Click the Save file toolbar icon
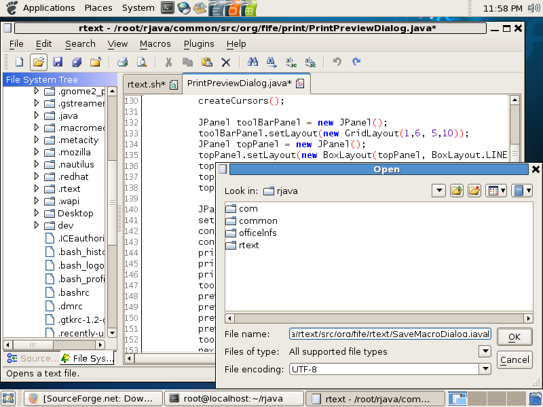543x407 pixels. pyautogui.click(x=58, y=62)
